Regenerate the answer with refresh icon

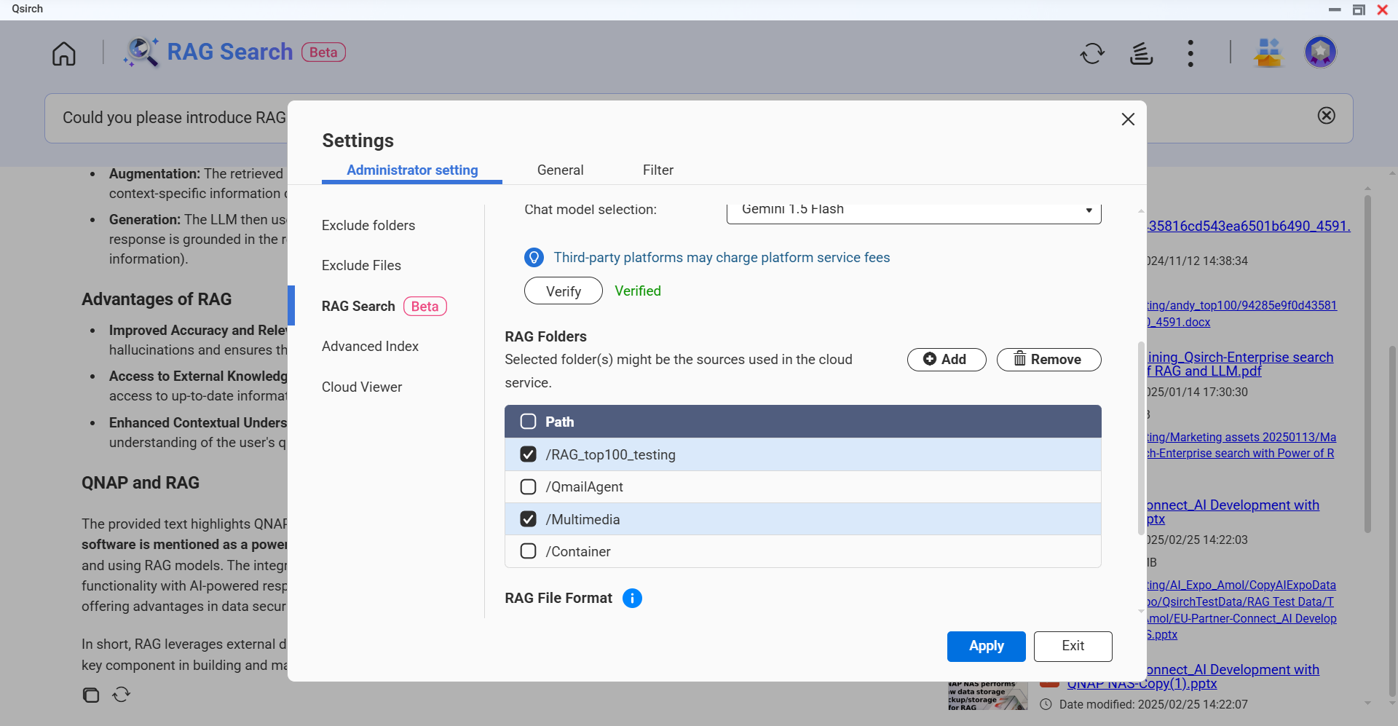click(122, 695)
